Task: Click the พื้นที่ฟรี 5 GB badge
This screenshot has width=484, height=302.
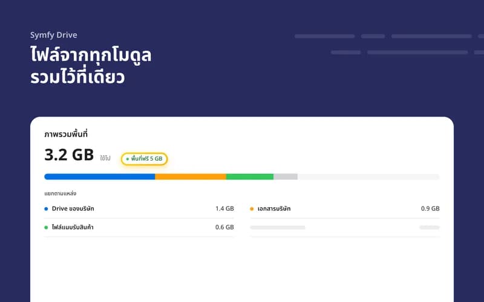Action: coord(144,159)
